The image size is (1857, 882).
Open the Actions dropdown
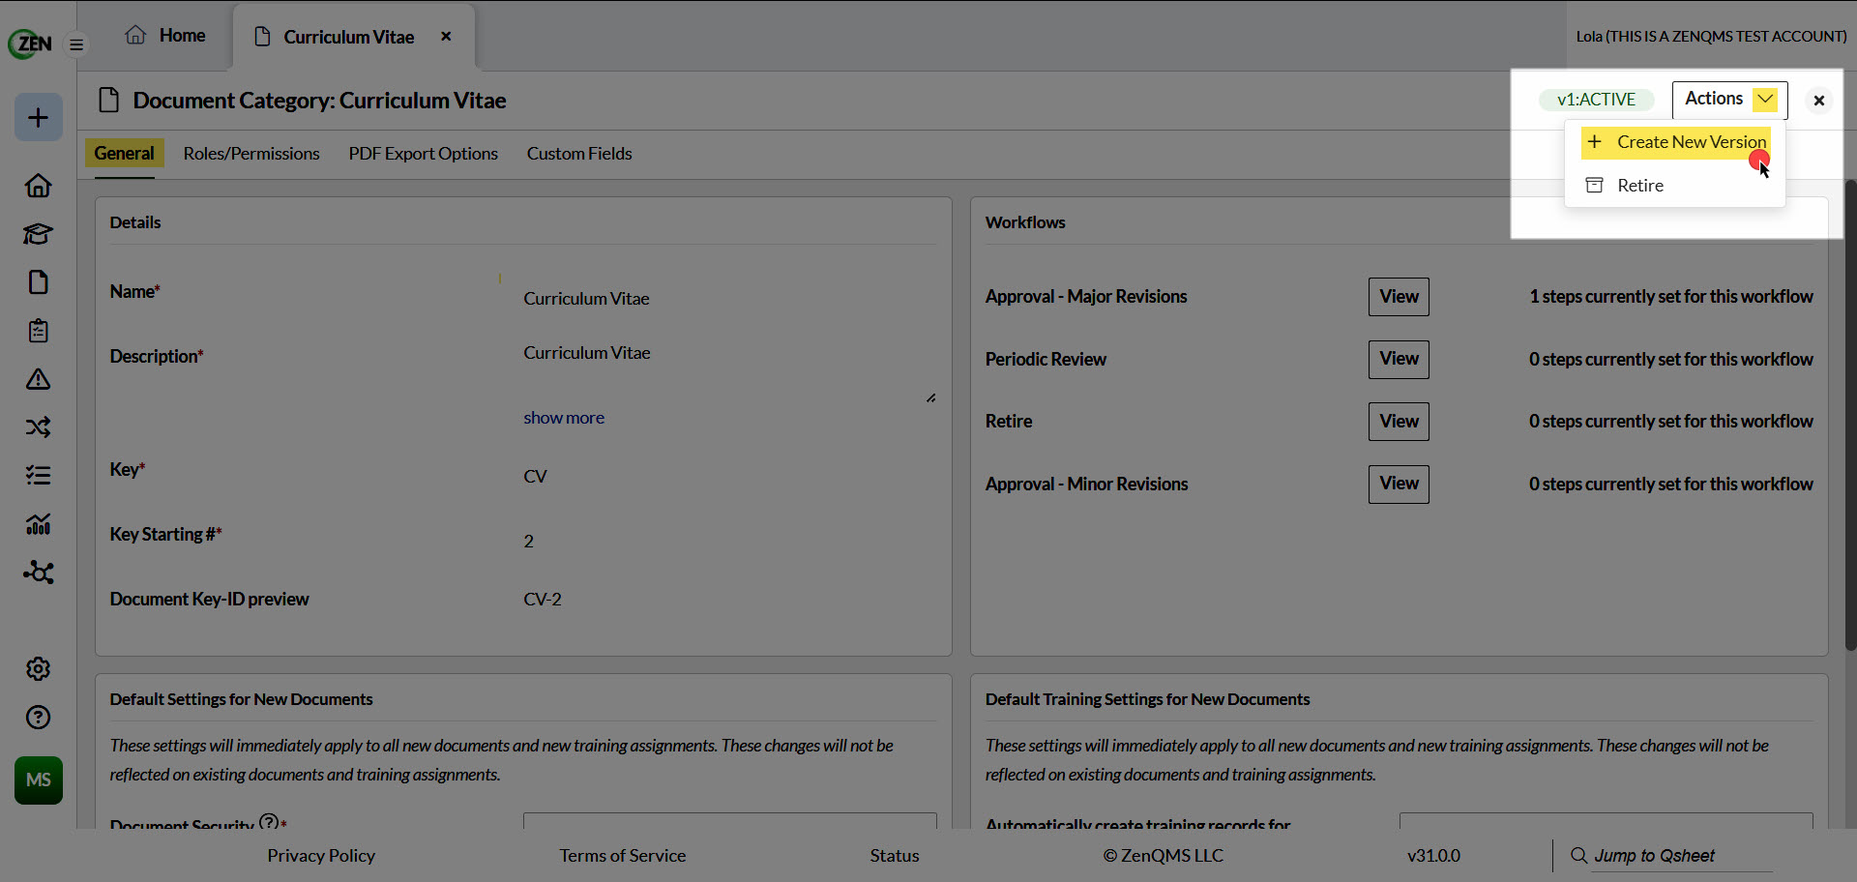pos(1729,100)
